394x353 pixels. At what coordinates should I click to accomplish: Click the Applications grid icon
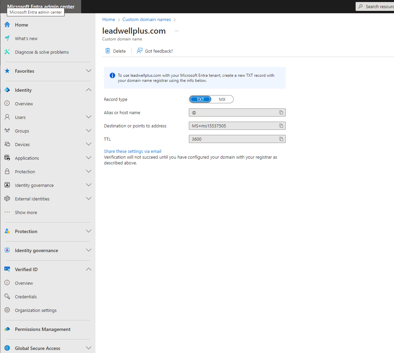tap(7, 158)
